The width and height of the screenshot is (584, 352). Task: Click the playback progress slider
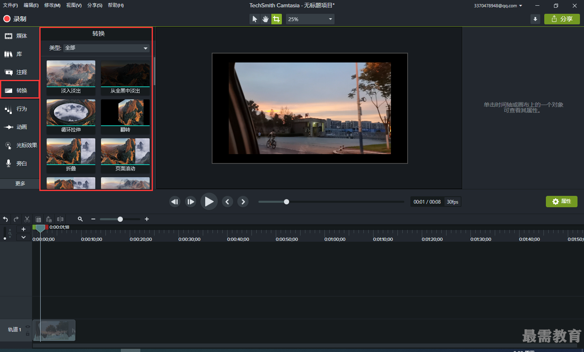click(x=331, y=202)
